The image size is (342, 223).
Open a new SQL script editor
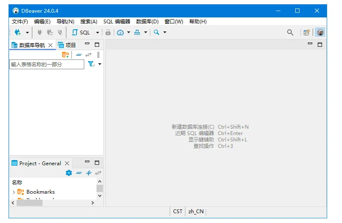pyautogui.click(x=81, y=32)
